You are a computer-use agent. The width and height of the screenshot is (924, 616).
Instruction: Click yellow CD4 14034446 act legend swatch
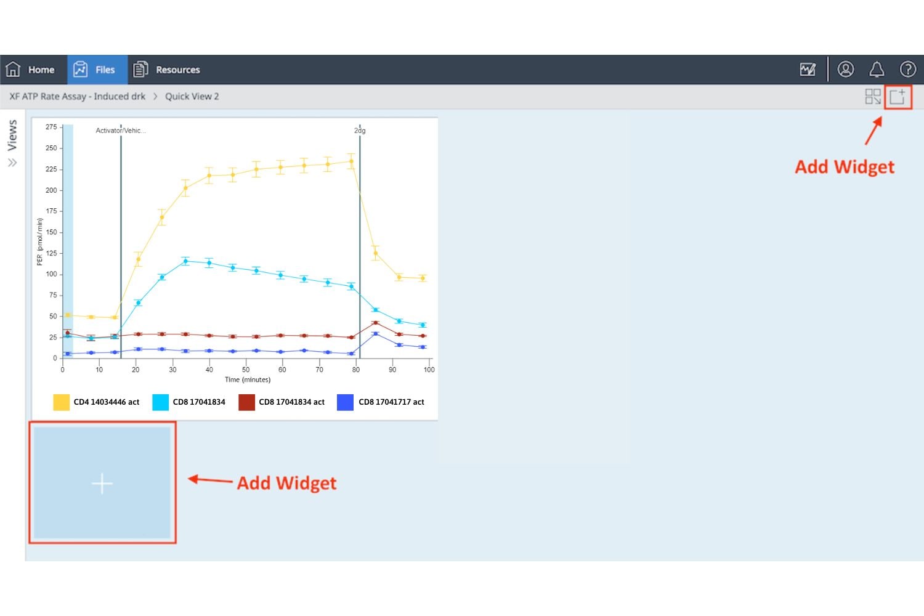point(62,402)
